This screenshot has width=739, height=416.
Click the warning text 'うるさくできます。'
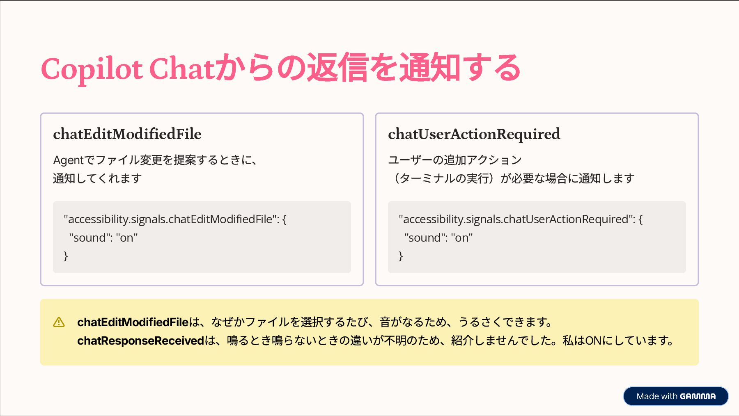(506, 322)
